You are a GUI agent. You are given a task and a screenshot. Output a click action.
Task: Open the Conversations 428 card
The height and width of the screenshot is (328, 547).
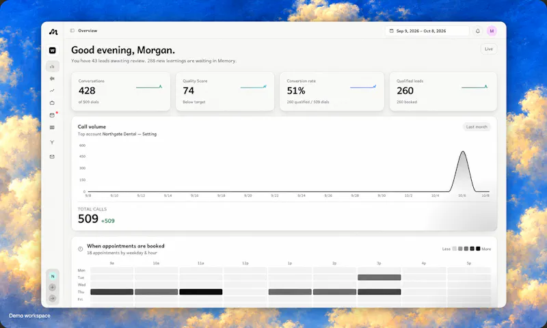(x=121, y=92)
